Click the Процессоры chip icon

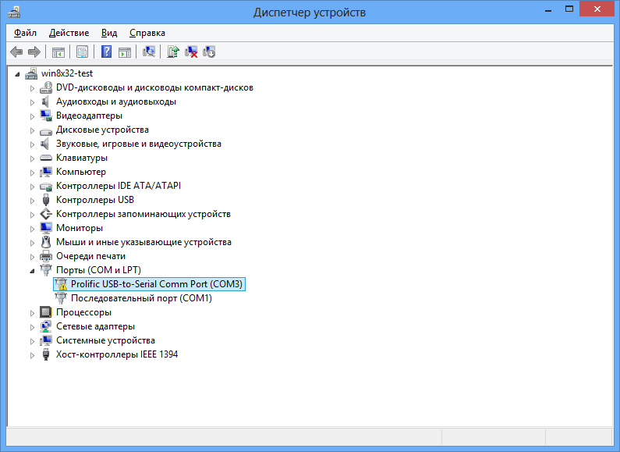(46, 312)
